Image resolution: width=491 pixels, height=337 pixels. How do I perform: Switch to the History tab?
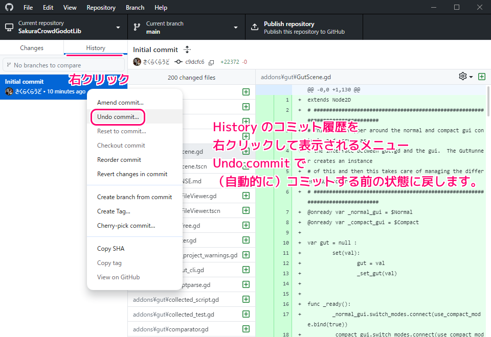click(x=96, y=48)
